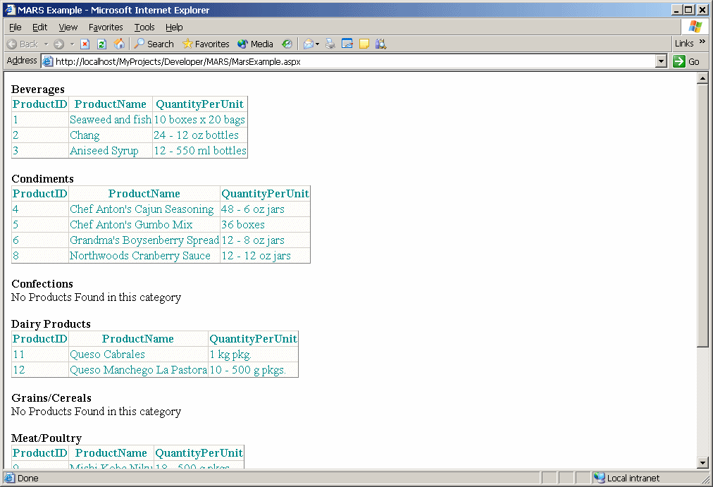The height and width of the screenshot is (487, 713).
Task: Open the Discuss toolbar icon
Action: point(364,44)
